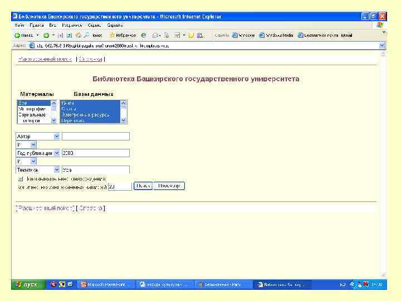
Task: Open the Избранное menu
Action: pyautogui.click(x=72, y=25)
